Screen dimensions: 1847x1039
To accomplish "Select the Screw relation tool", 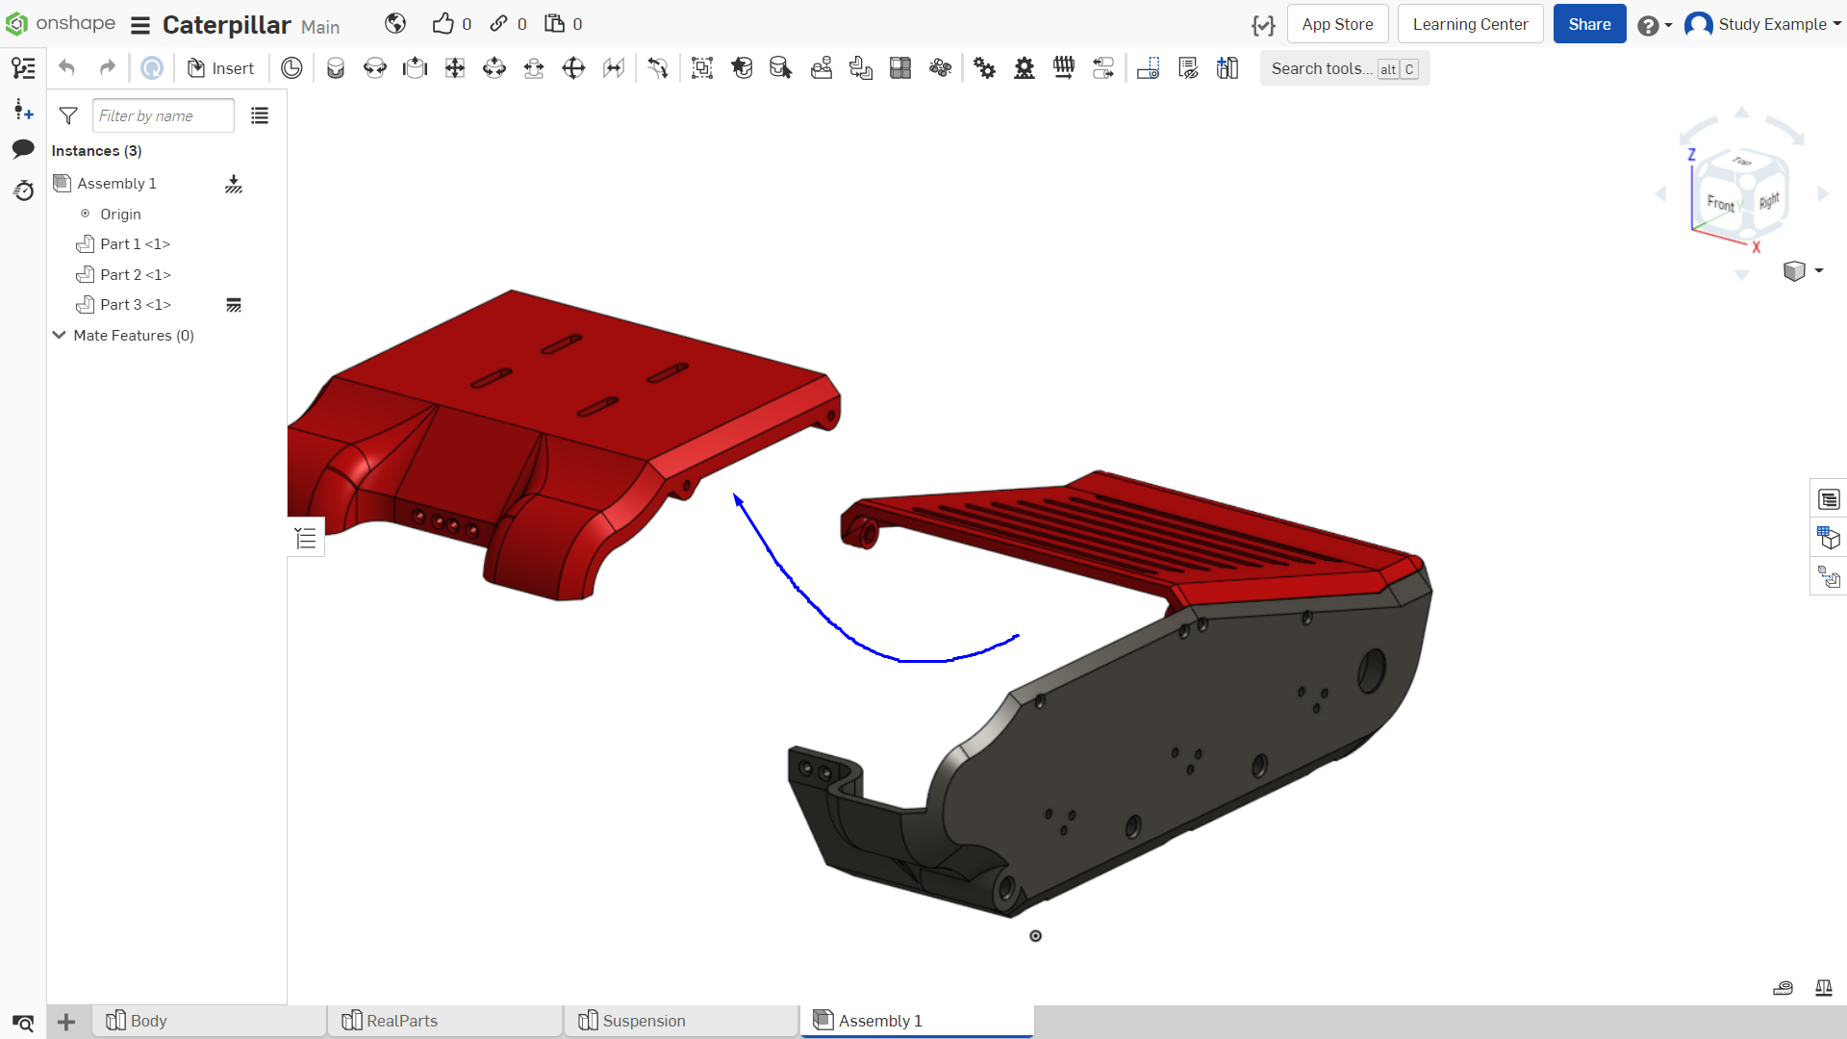I will click(1064, 68).
